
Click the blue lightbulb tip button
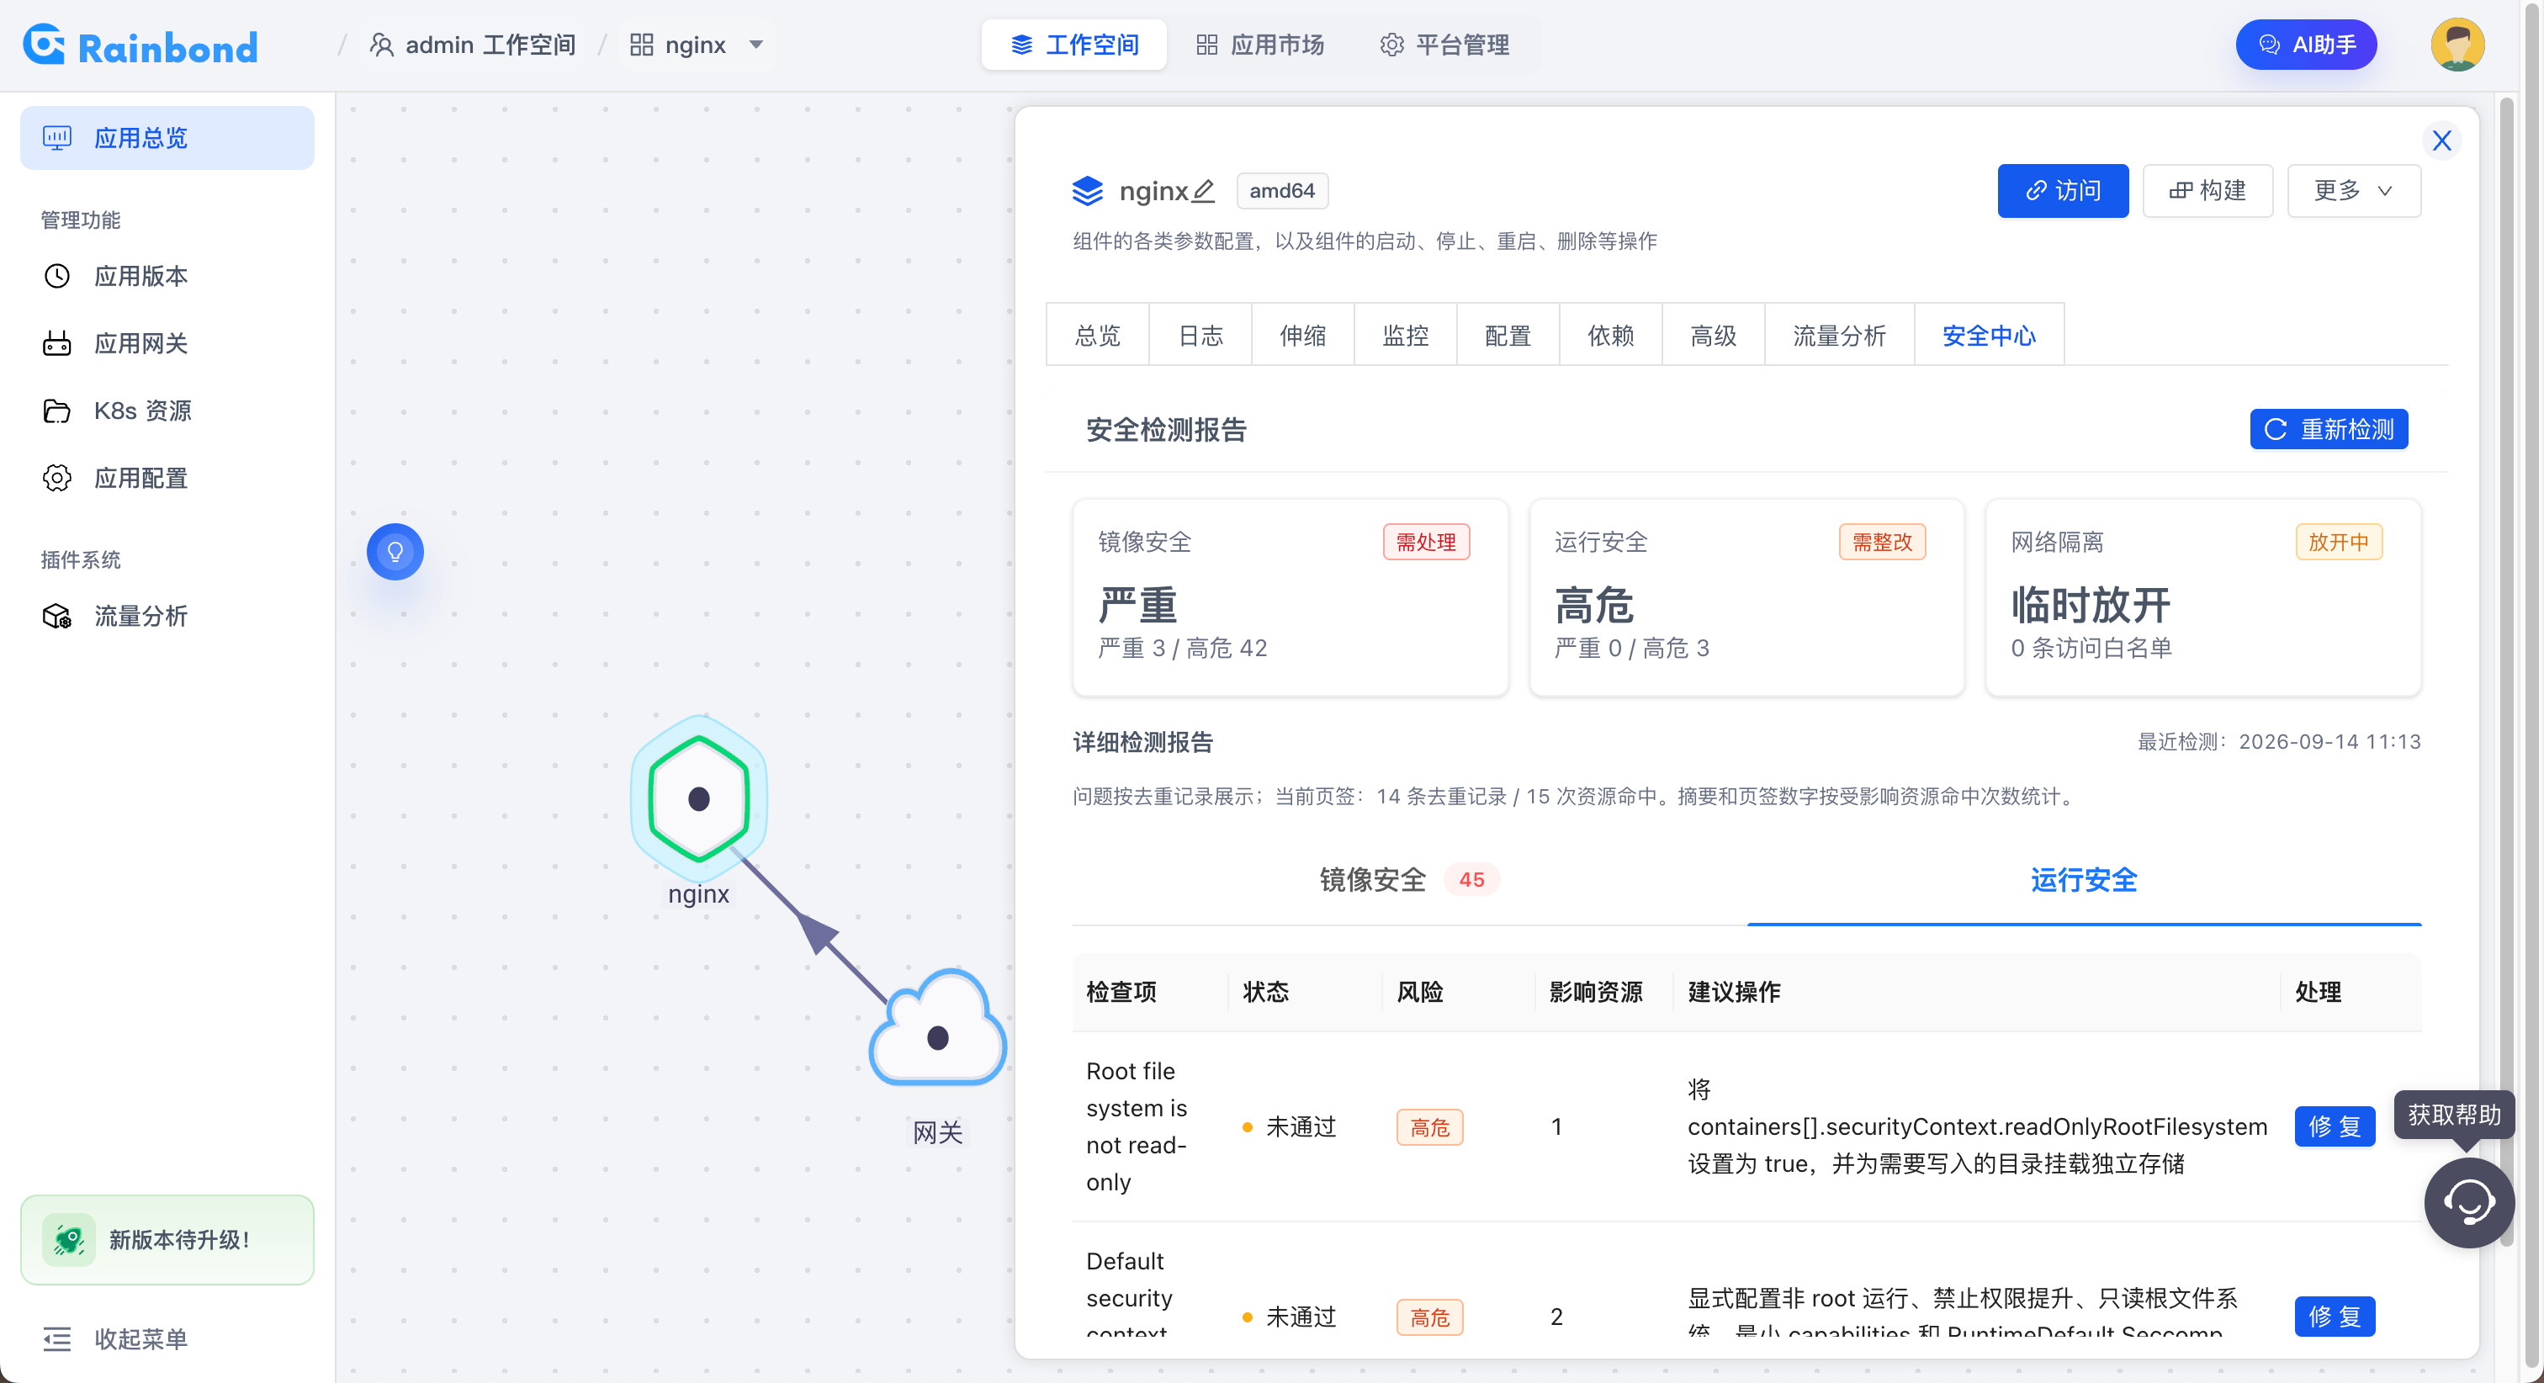[395, 551]
